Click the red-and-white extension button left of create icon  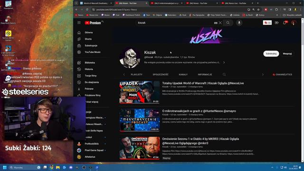pos(267,23)
